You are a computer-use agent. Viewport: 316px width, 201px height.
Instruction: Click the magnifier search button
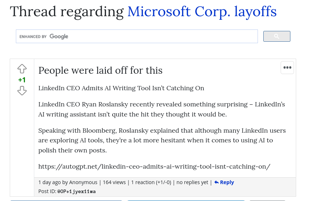point(277,36)
